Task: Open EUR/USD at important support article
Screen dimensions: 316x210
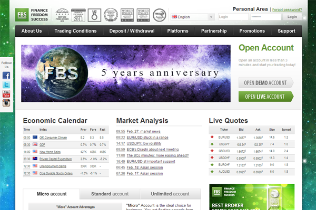Action: click(151, 162)
